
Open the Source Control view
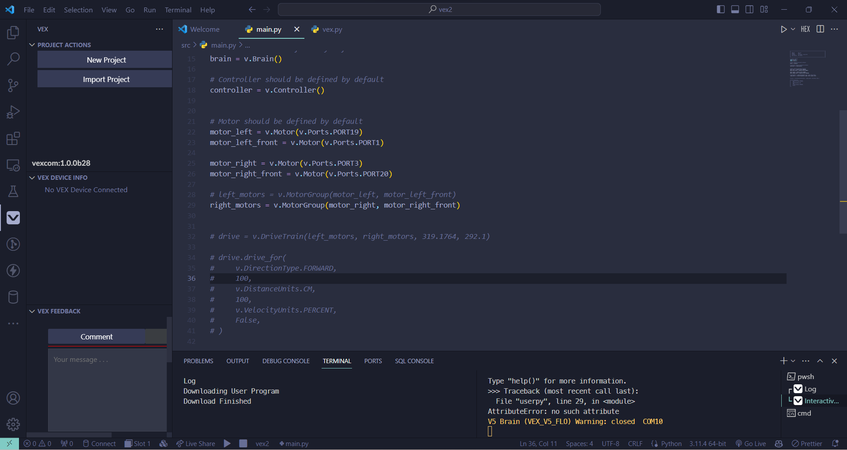pos(13,86)
